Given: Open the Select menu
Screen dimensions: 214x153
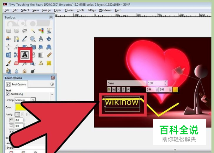Looking at the screenshot, I should pos(25,10).
